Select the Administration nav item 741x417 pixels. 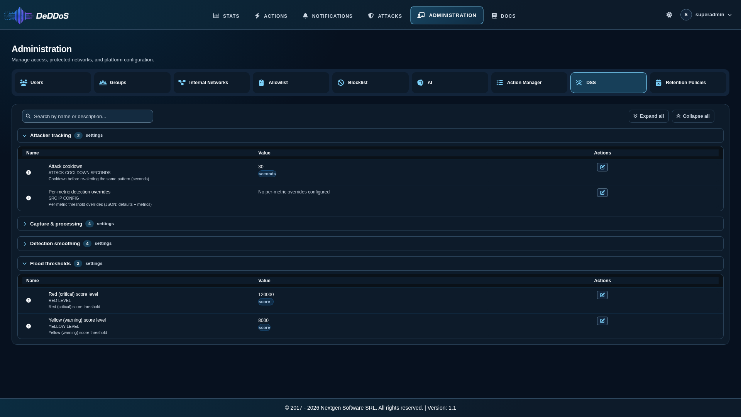[447, 15]
